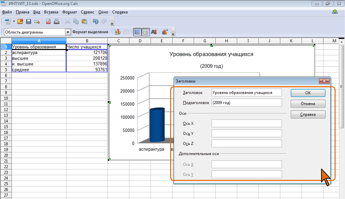Click the Заголовок title input field
Image resolution: width=345 pixels, height=199 pixels.
click(x=247, y=93)
